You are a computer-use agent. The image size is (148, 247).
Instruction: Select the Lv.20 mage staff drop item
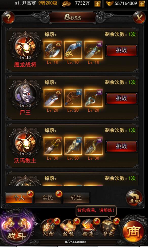click(73, 98)
